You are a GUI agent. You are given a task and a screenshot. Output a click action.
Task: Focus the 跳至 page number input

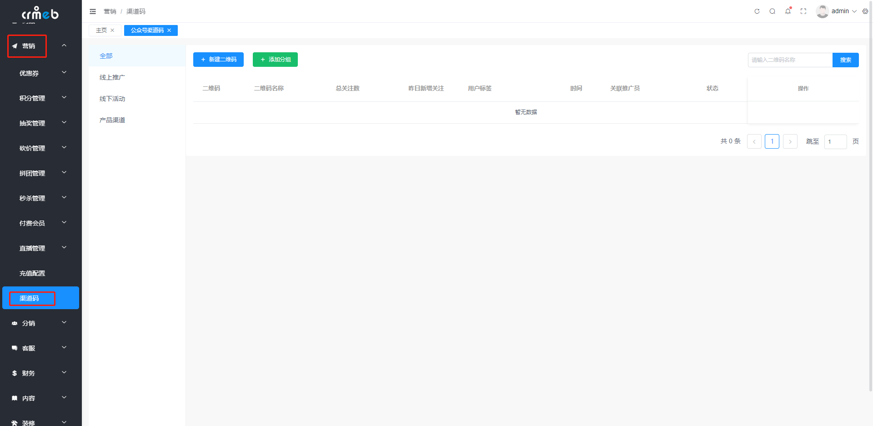pos(836,142)
